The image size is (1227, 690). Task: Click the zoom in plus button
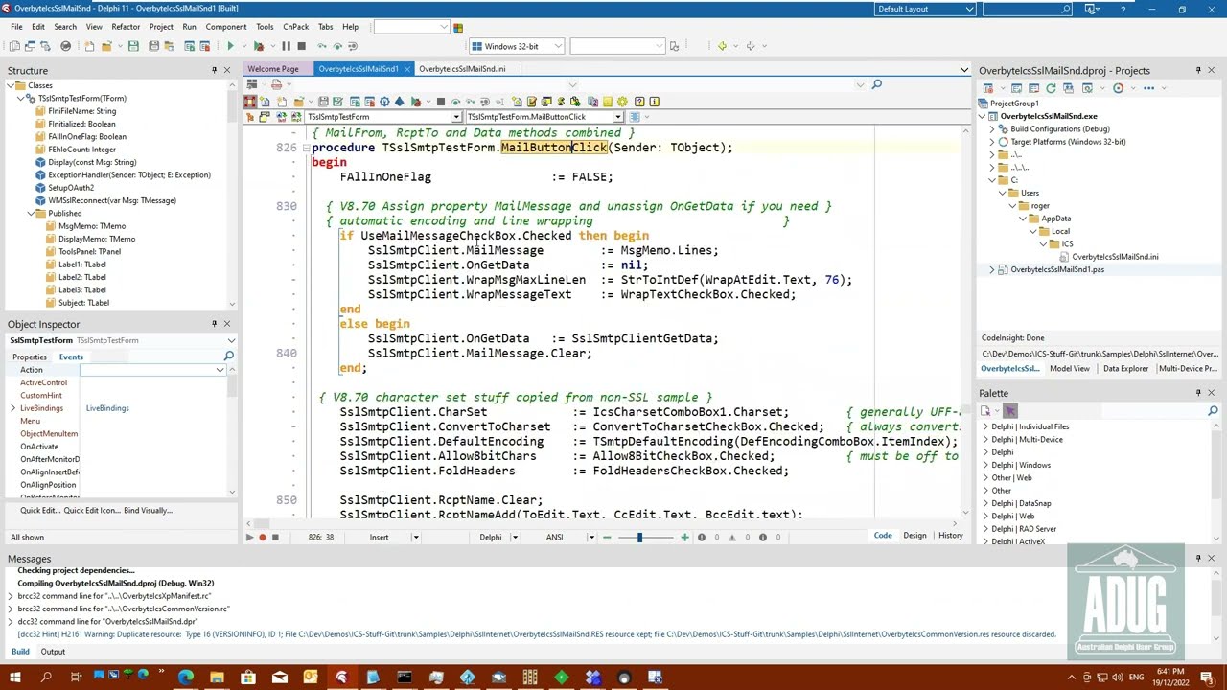pyautogui.click(x=684, y=538)
